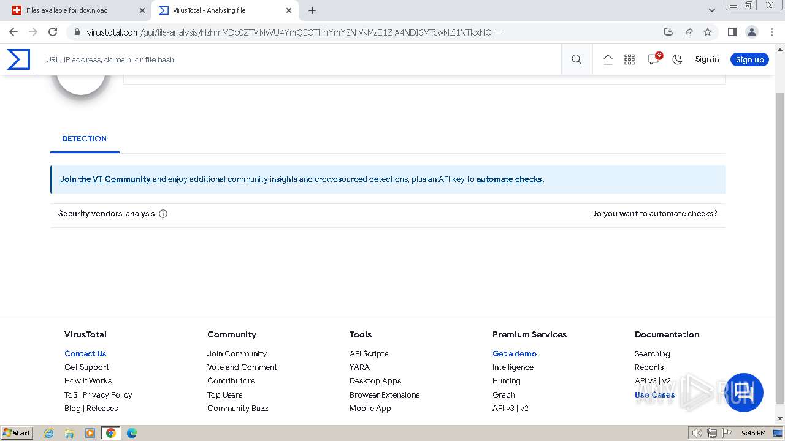Reload the page
This screenshot has width=785, height=441.
(53, 32)
